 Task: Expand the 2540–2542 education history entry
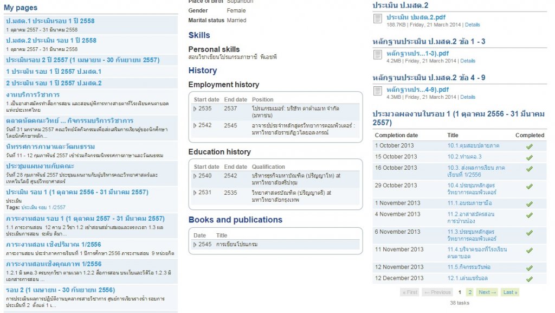click(x=196, y=176)
